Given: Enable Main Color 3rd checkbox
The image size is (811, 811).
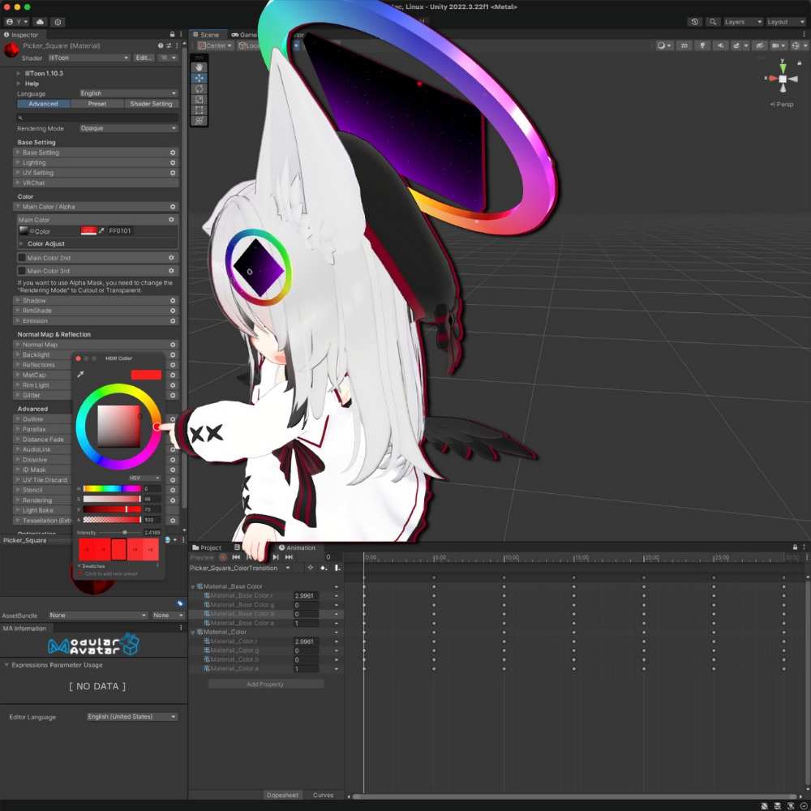Looking at the screenshot, I should (22, 271).
